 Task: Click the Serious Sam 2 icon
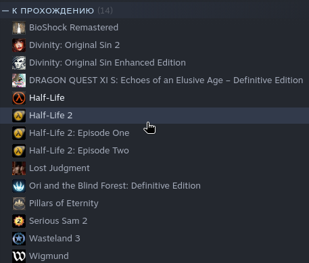coord(19,221)
